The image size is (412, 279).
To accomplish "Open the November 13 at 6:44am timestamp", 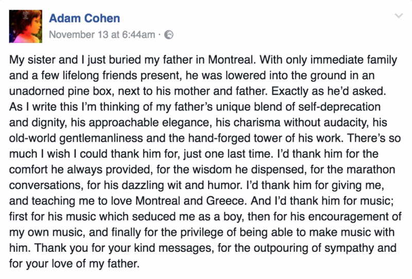I will [102, 35].
